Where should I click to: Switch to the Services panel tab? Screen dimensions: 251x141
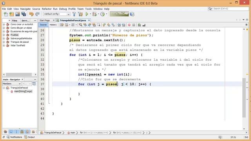(25, 20)
